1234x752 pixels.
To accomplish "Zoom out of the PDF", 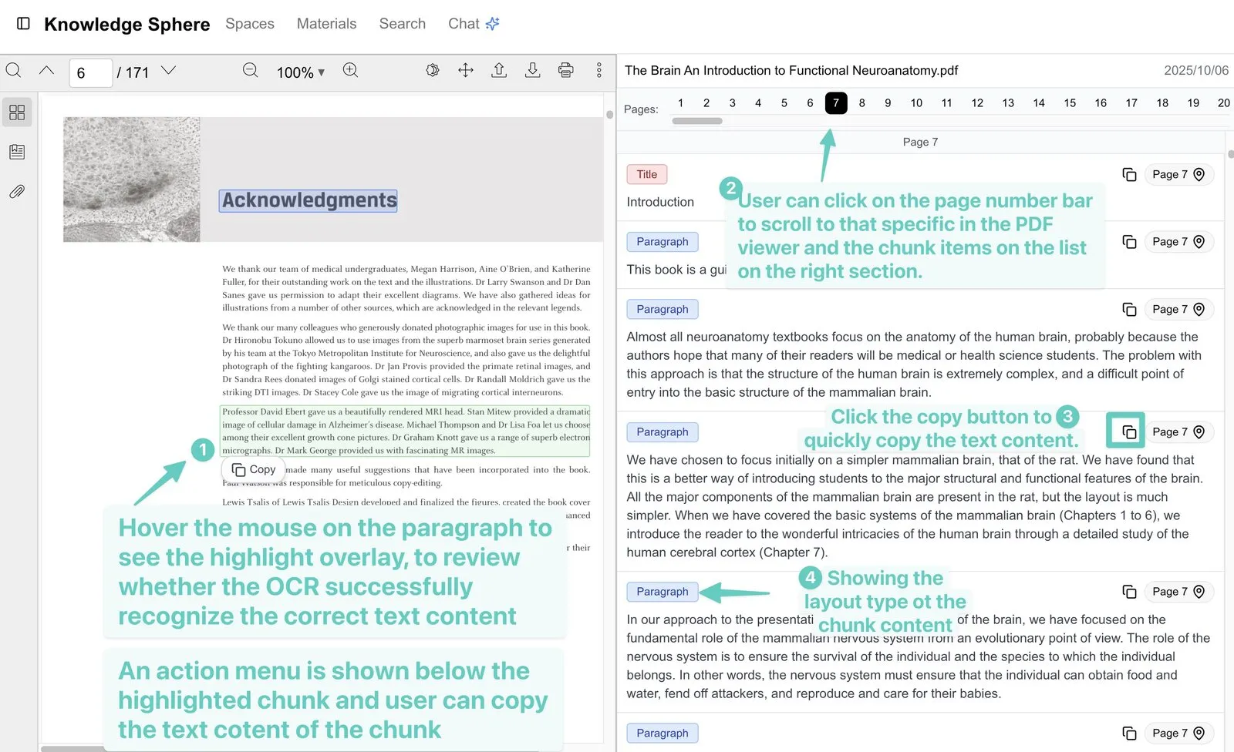I will [x=251, y=70].
